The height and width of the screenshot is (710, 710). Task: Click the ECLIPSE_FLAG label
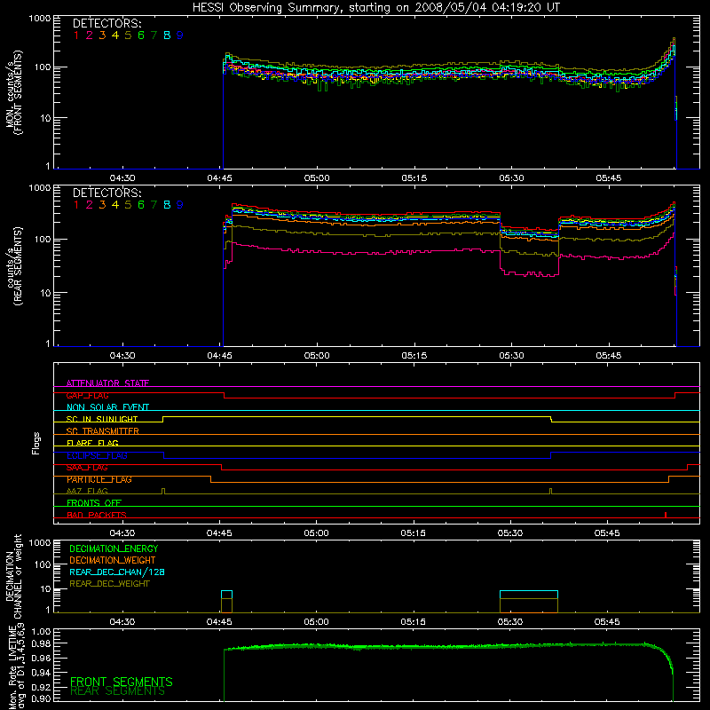(x=97, y=455)
